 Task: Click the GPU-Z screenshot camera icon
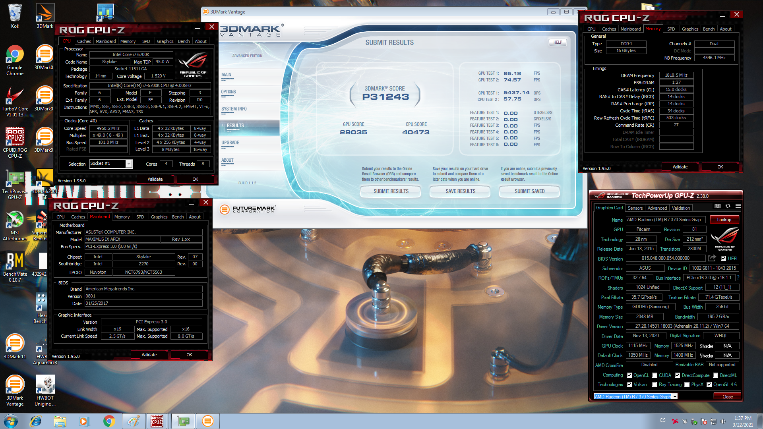point(717,206)
